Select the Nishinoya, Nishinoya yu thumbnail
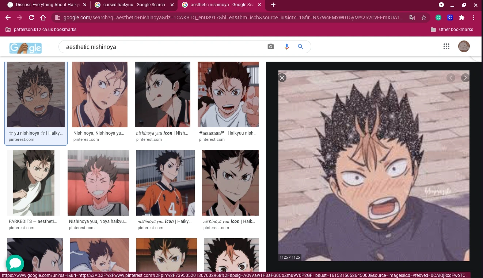Viewport: 483px width, 278px height. 100,94
